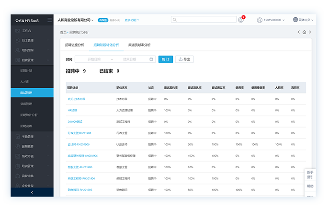Expand the 薪酬核算 sidebar chevron
The width and height of the screenshot is (329, 209).
click(x=48, y=146)
